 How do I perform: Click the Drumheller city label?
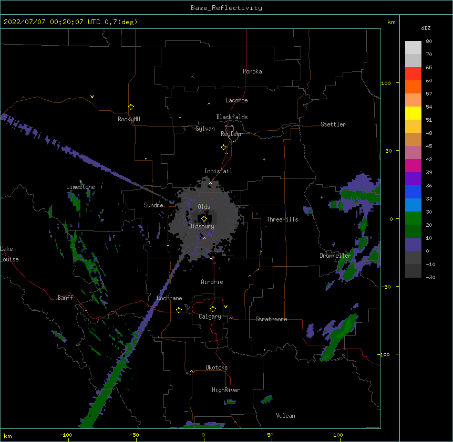tap(335, 256)
